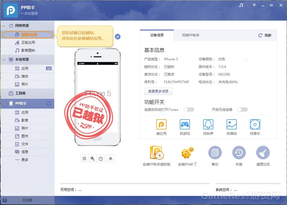Click the 找游戏 gamepad icon
The image size is (287, 205).
185,125
